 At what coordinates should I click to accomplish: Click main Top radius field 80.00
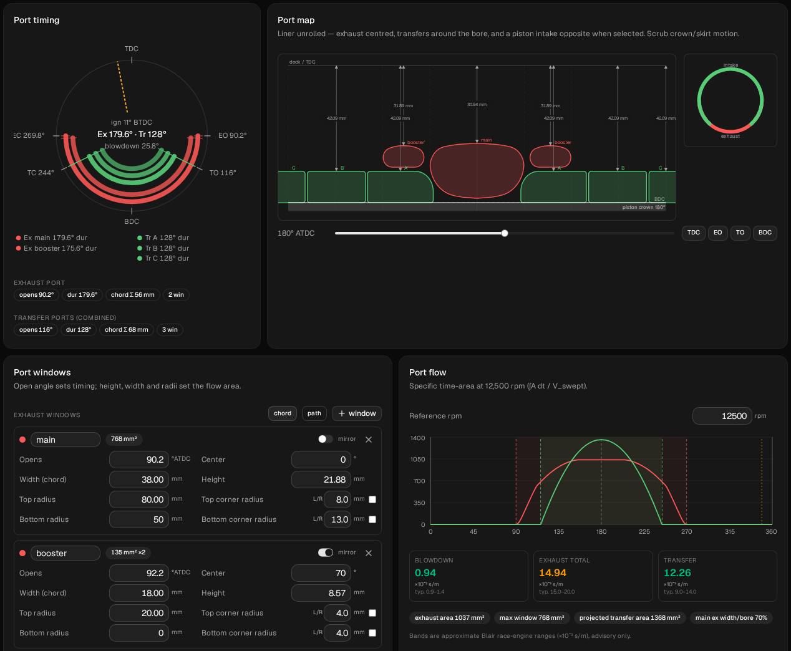click(139, 499)
